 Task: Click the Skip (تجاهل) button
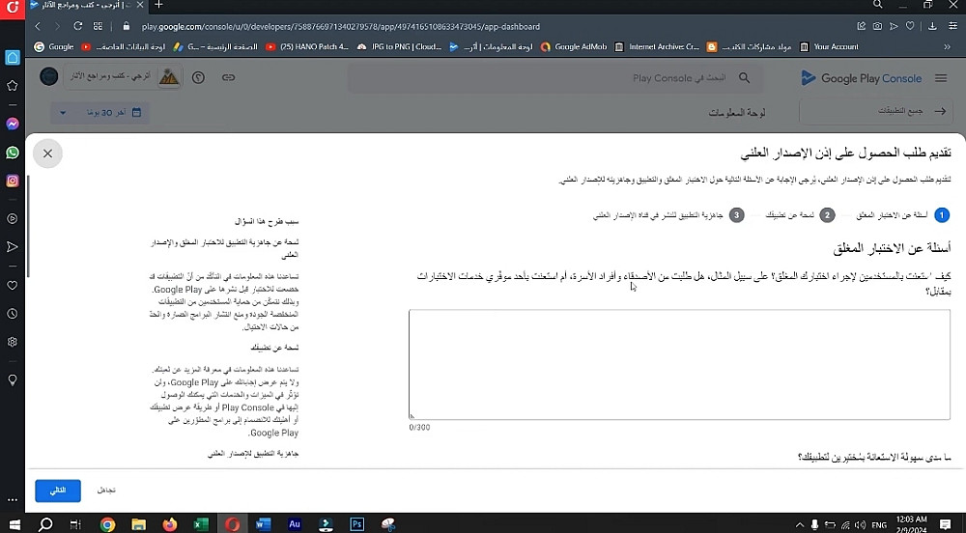click(106, 491)
